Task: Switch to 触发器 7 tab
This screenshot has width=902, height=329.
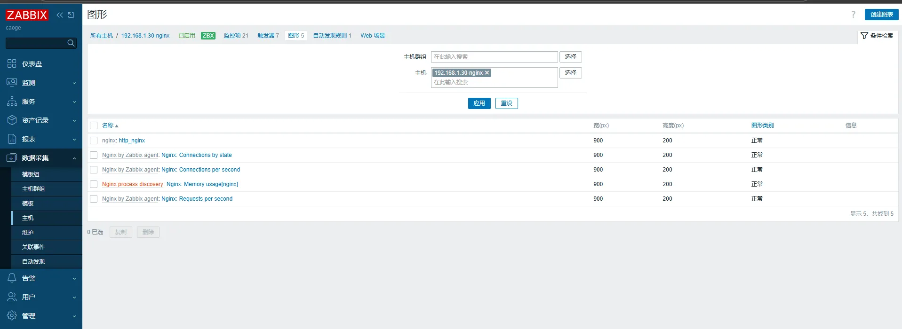Action: [268, 36]
